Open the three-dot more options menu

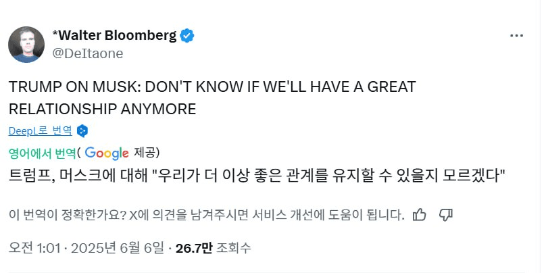click(516, 36)
